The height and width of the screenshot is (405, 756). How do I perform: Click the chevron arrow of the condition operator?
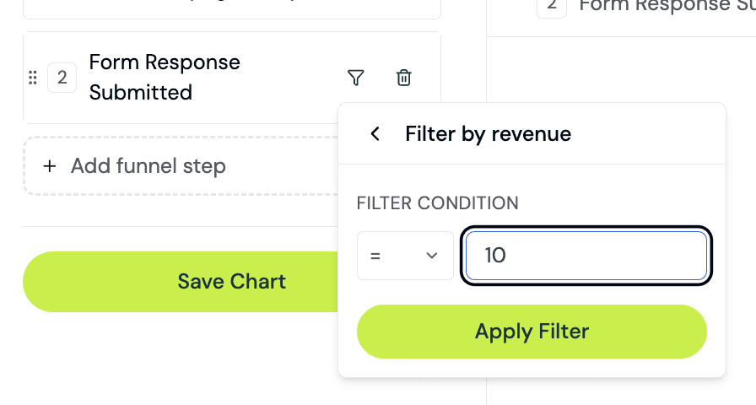[432, 256]
